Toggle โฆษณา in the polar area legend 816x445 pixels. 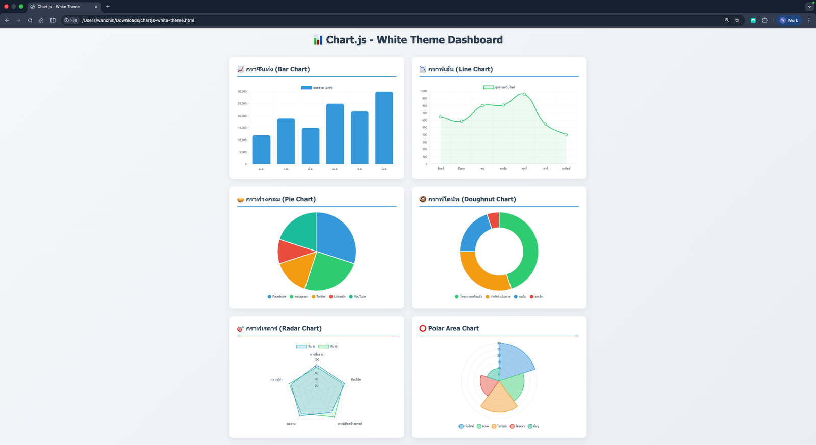pyautogui.click(x=518, y=426)
